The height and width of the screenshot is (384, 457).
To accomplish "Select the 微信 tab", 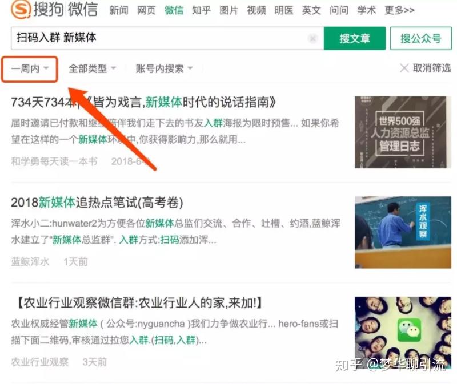I will 174,10.
